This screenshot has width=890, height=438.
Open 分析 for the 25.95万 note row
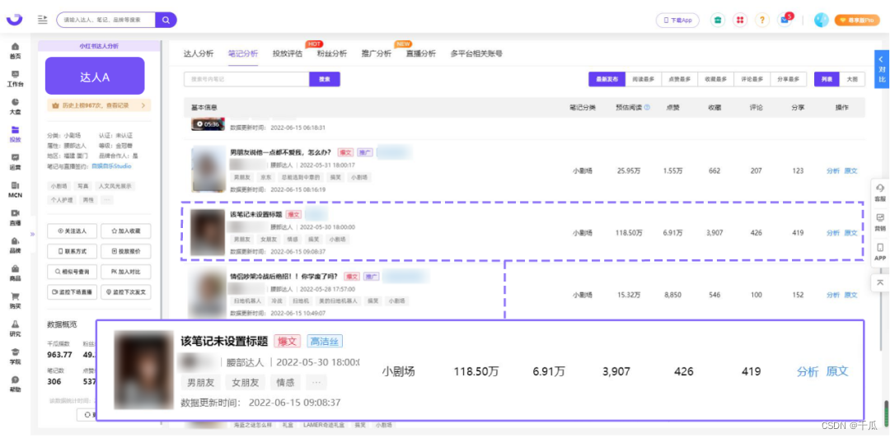tap(832, 170)
